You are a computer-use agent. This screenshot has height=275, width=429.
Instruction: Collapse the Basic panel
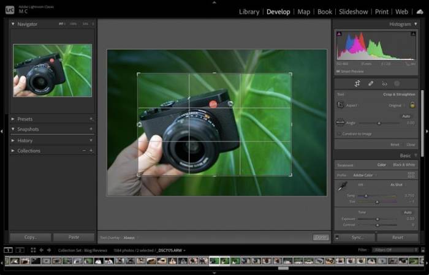tap(416, 156)
